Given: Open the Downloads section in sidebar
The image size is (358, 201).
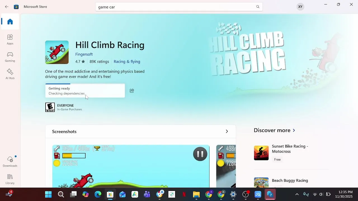Looking at the screenshot, I should click(10, 162).
